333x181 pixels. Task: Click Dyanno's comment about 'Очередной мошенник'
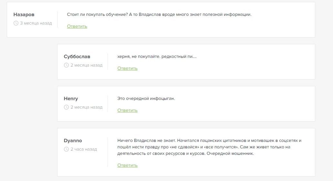209,147
